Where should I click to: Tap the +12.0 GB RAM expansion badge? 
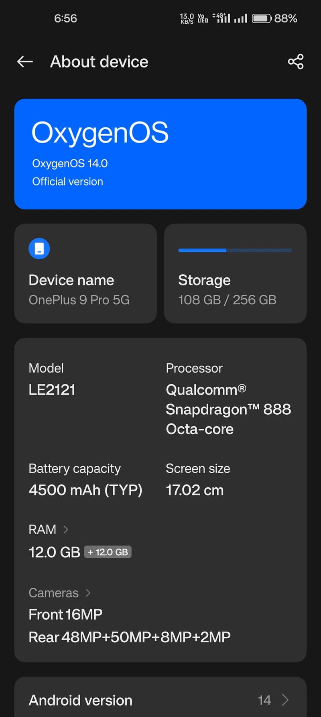[108, 552]
